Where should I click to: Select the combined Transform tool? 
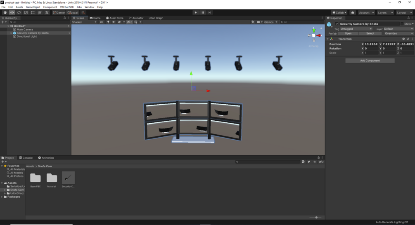click(40, 12)
